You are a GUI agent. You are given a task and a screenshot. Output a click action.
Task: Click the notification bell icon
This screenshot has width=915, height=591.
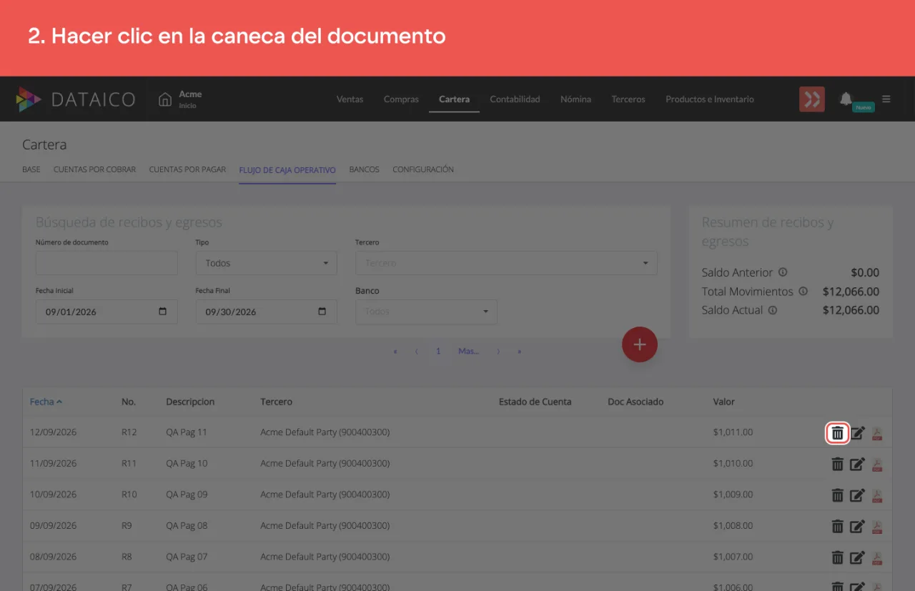(846, 99)
